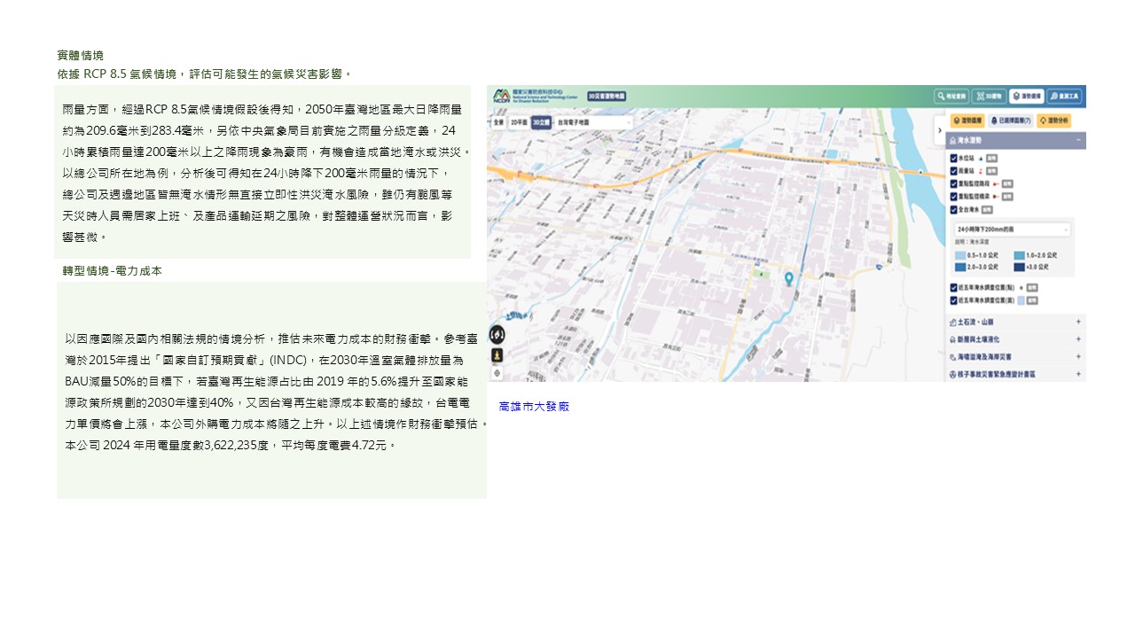The width and height of the screenshot is (1135, 638).
Task: Click the NCDR logo
Action: [x=503, y=96]
